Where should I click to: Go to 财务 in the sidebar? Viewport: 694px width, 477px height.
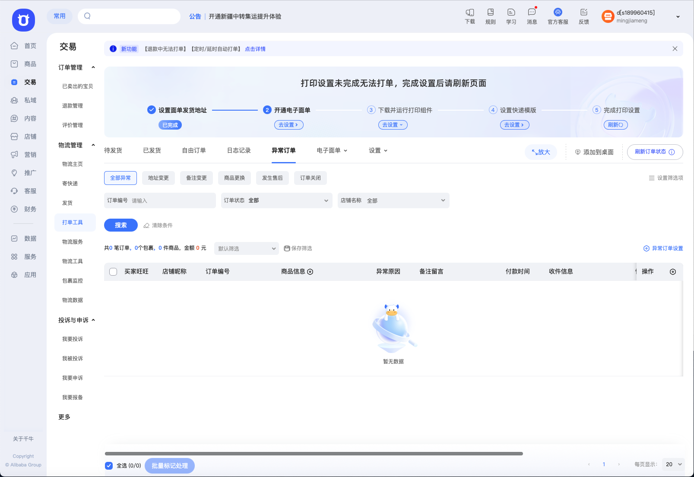24,209
